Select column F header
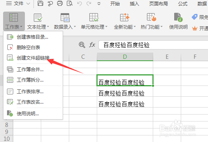This screenshot has width=208, height=142. (x=194, y=57)
